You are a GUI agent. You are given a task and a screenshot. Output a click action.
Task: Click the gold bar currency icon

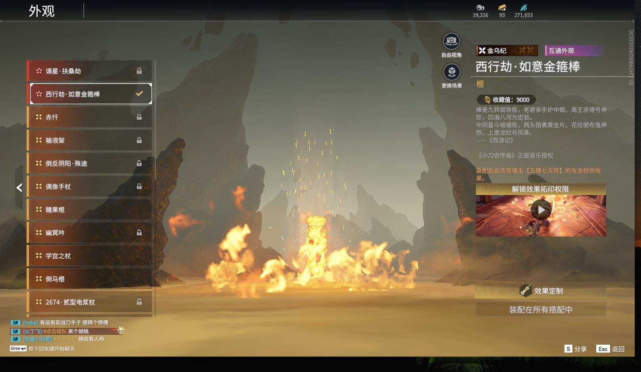(502, 8)
